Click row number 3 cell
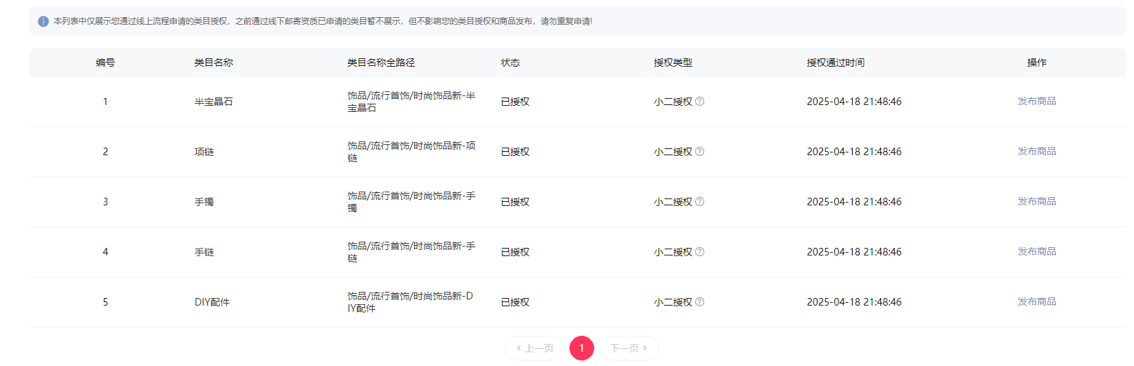The height and width of the screenshot is (366, 1134). coord(105,202)
